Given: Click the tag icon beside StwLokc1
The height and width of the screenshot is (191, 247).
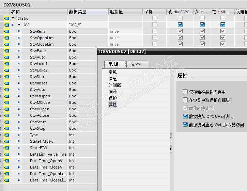Looking at the screenshot, I should click(6, 64).
